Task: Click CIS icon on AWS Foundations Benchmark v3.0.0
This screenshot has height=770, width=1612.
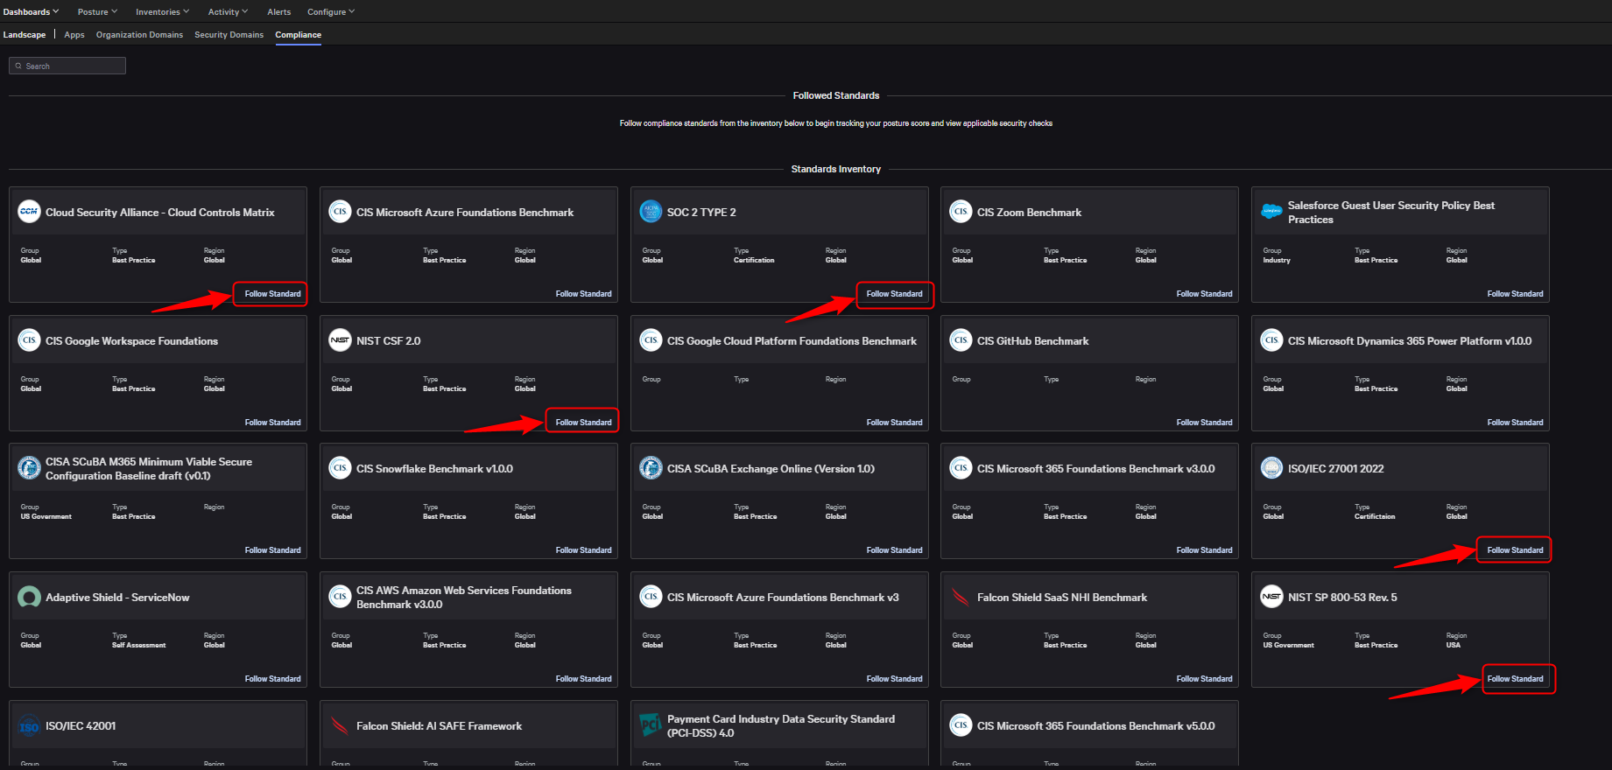Action: coord(340,596)
